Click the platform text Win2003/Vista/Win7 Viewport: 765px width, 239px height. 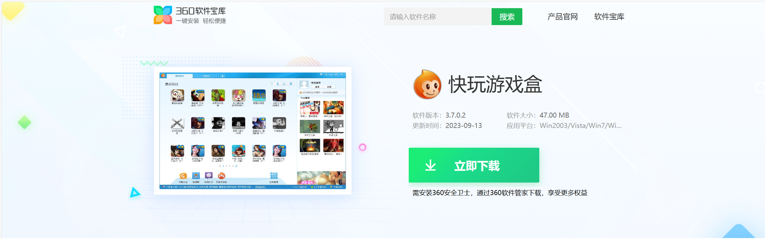pyautogui.click(x=580, y=125)
